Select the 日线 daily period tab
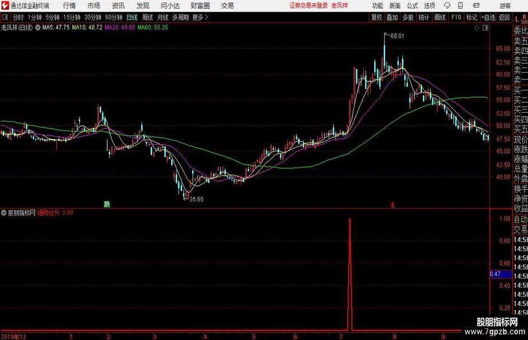The height and width of the screenshot is (340, 528). point(132,17)
